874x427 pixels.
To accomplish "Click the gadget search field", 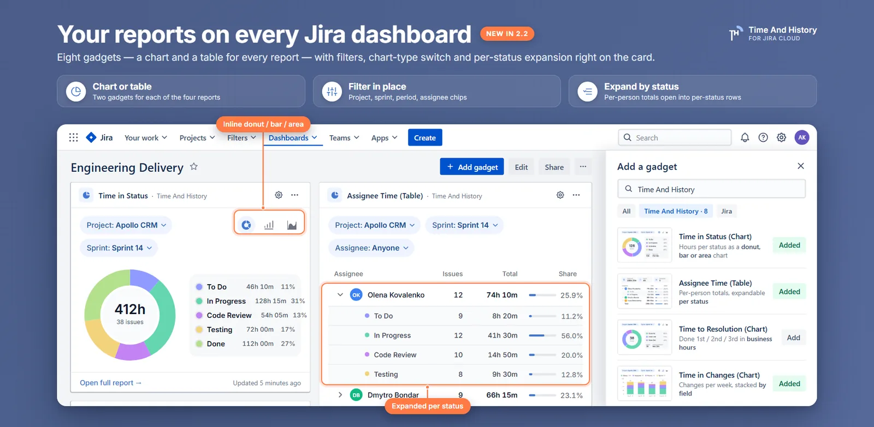I will pyautogui.click(x=712, y=189).
